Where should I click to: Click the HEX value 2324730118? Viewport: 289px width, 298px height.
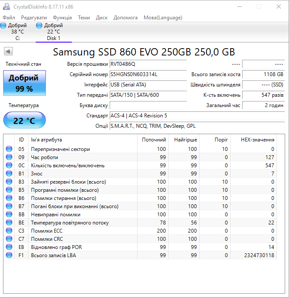(259, 255)
